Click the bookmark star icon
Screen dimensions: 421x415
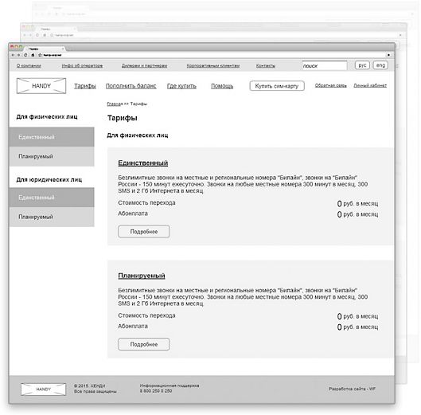(40, 55)
